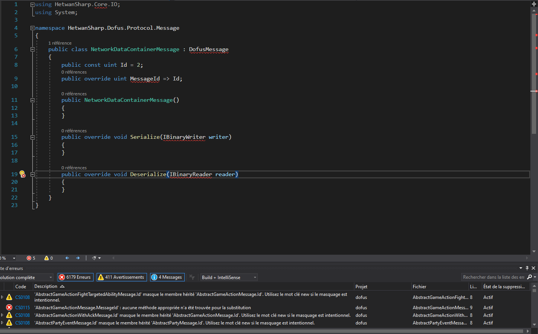Collapse the namespace block on line 4
538x334 pixels.
point(32,28)
